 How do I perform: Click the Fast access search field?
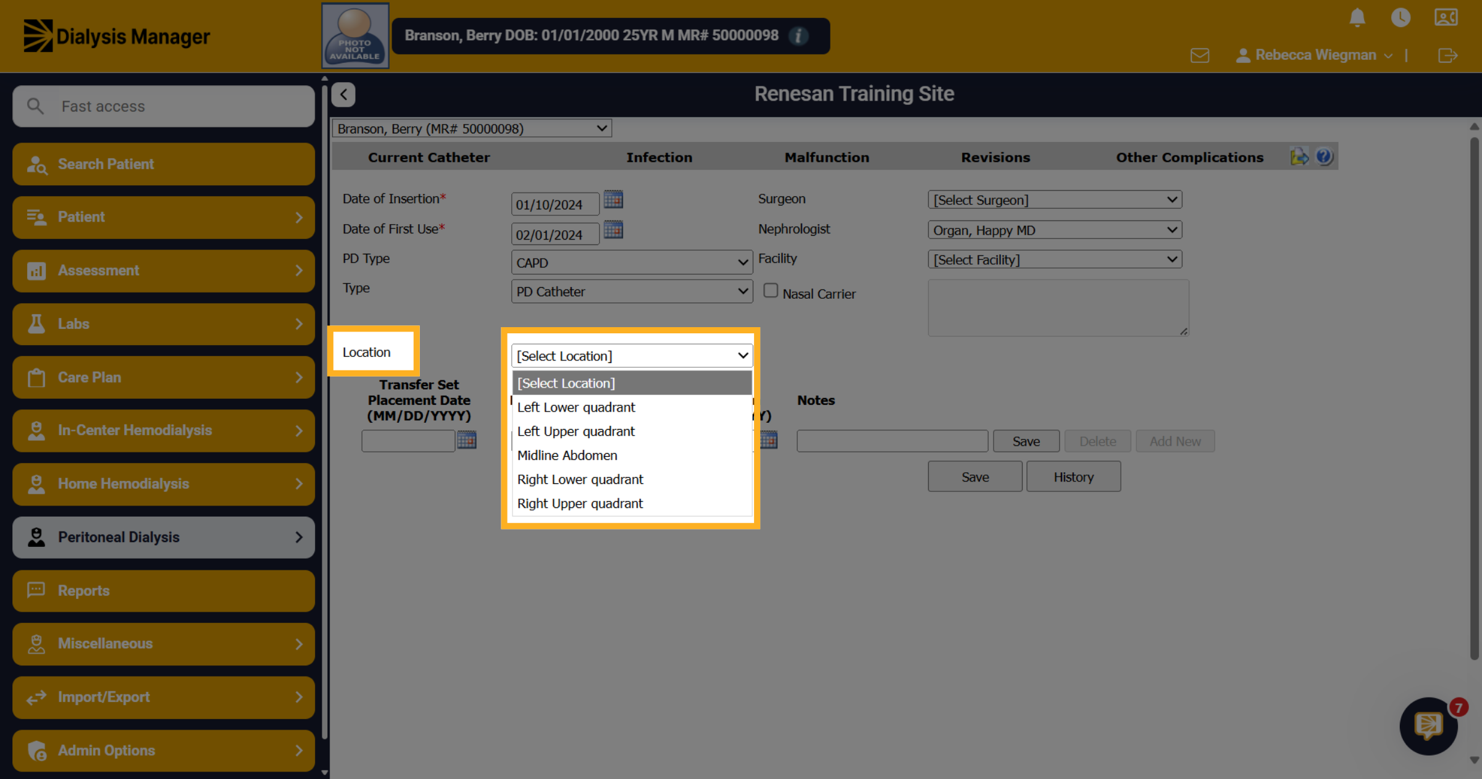click(x=164, y=106)
